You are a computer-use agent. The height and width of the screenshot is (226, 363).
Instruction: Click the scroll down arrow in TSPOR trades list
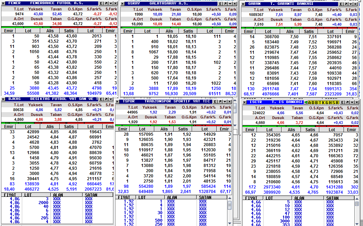[x=230, y=224]
